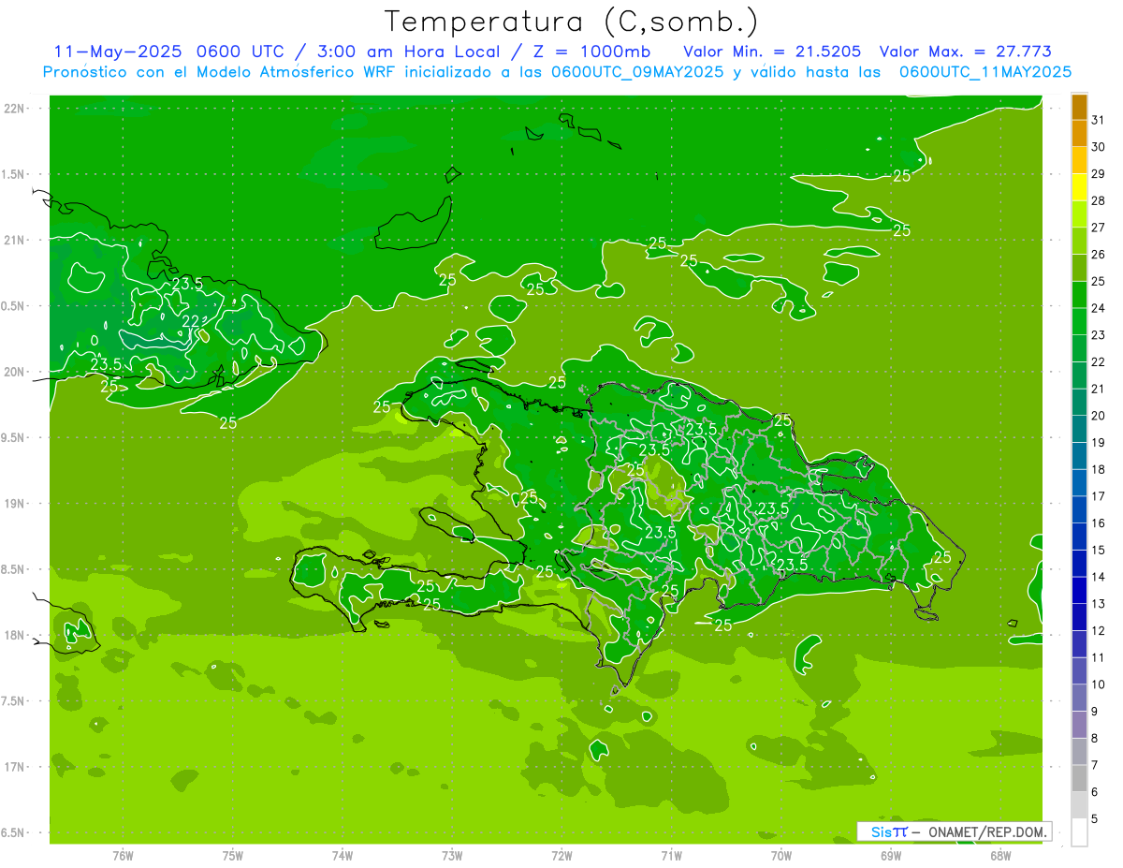Select the white legend segment below 5
This screenshot has width=1123, height=868.
tap(1079, 831)
